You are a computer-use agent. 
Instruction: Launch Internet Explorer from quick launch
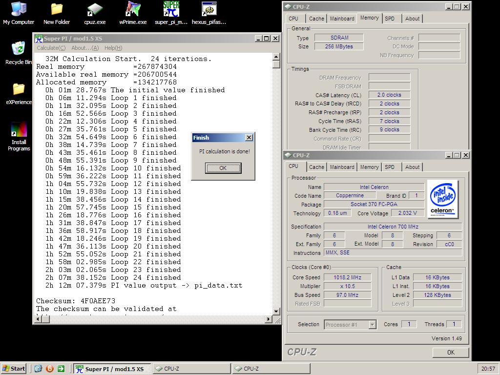pos(38,369)
